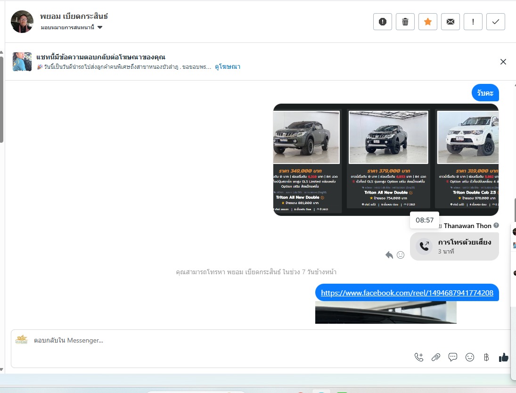The height and width of the screenshot is (393, 516).
Task: Toggle the orange star follow-up icon
Action: [x=428, y=22]
